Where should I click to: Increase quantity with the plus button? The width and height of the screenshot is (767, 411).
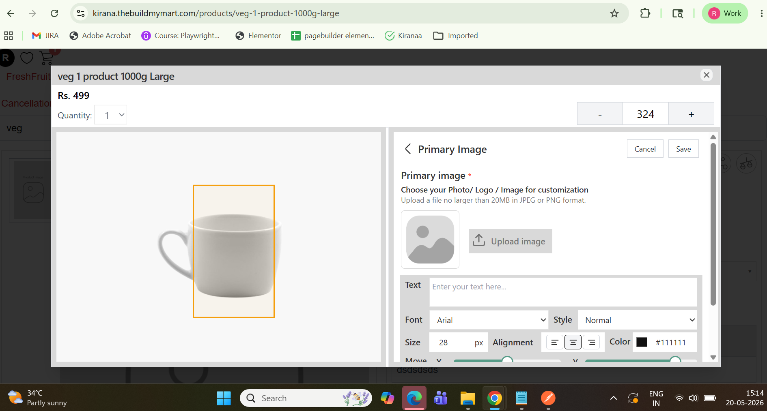(691, 114)
